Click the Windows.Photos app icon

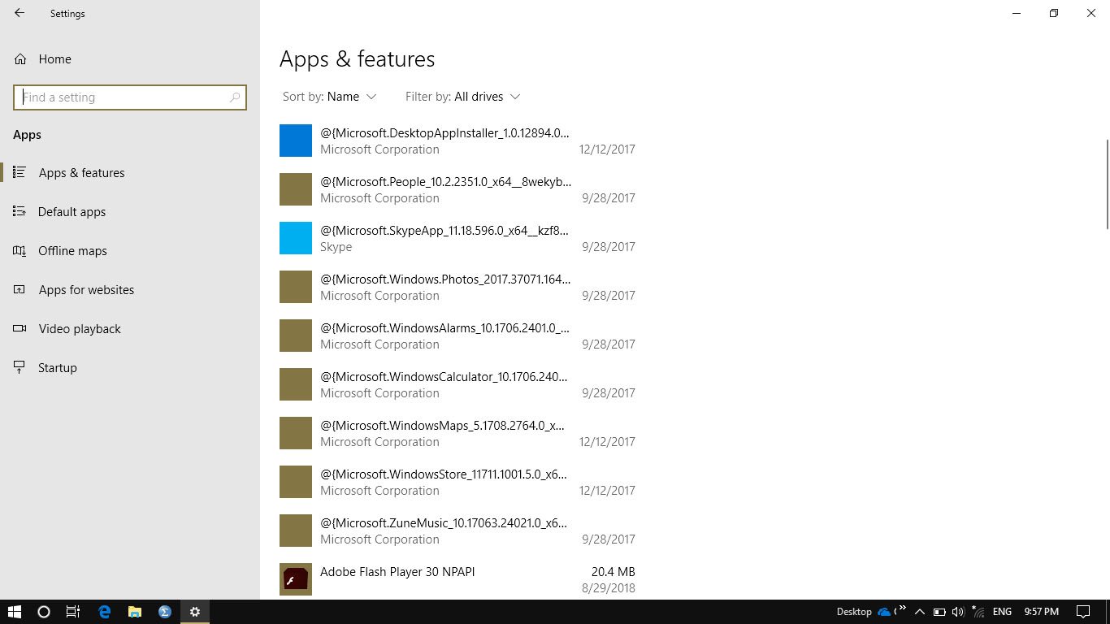[x=296, y=287]
